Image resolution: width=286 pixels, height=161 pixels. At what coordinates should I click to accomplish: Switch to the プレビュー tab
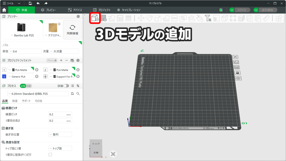(x=48, y=10)
